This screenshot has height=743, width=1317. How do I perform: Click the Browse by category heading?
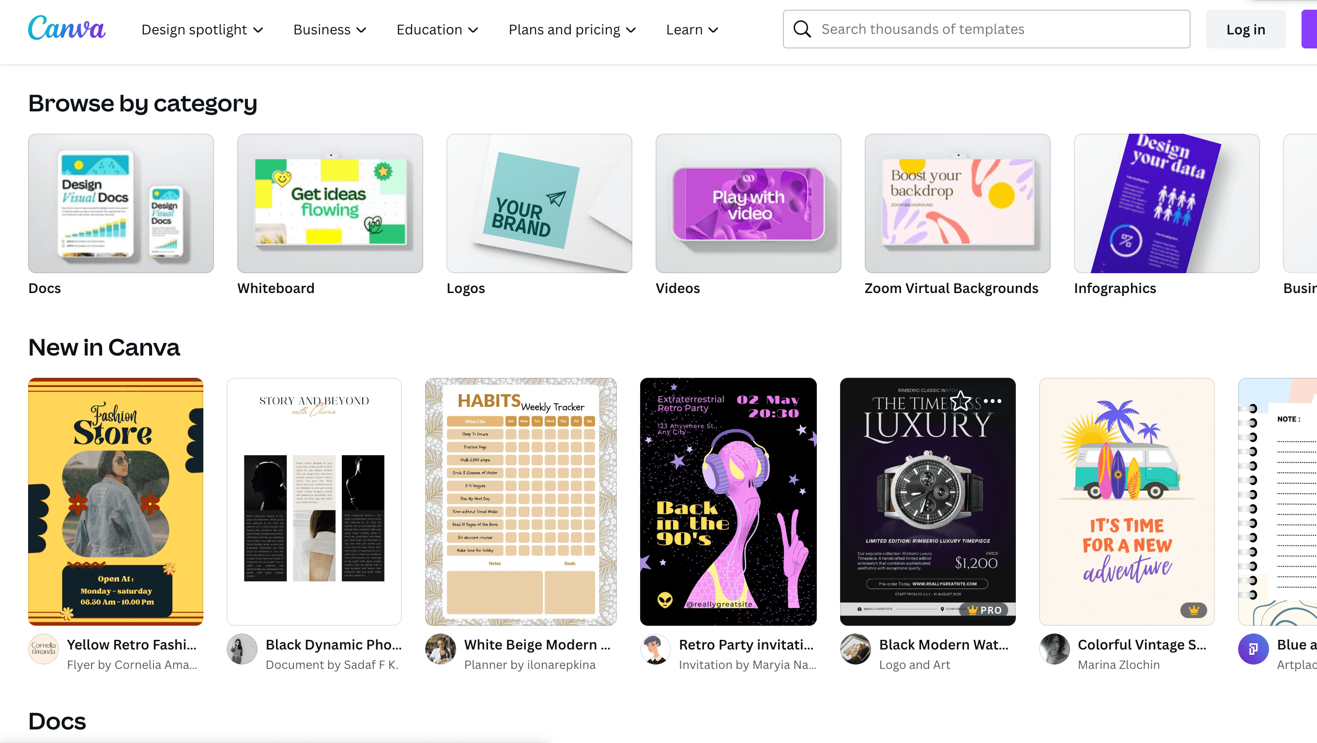pos(143,104)
